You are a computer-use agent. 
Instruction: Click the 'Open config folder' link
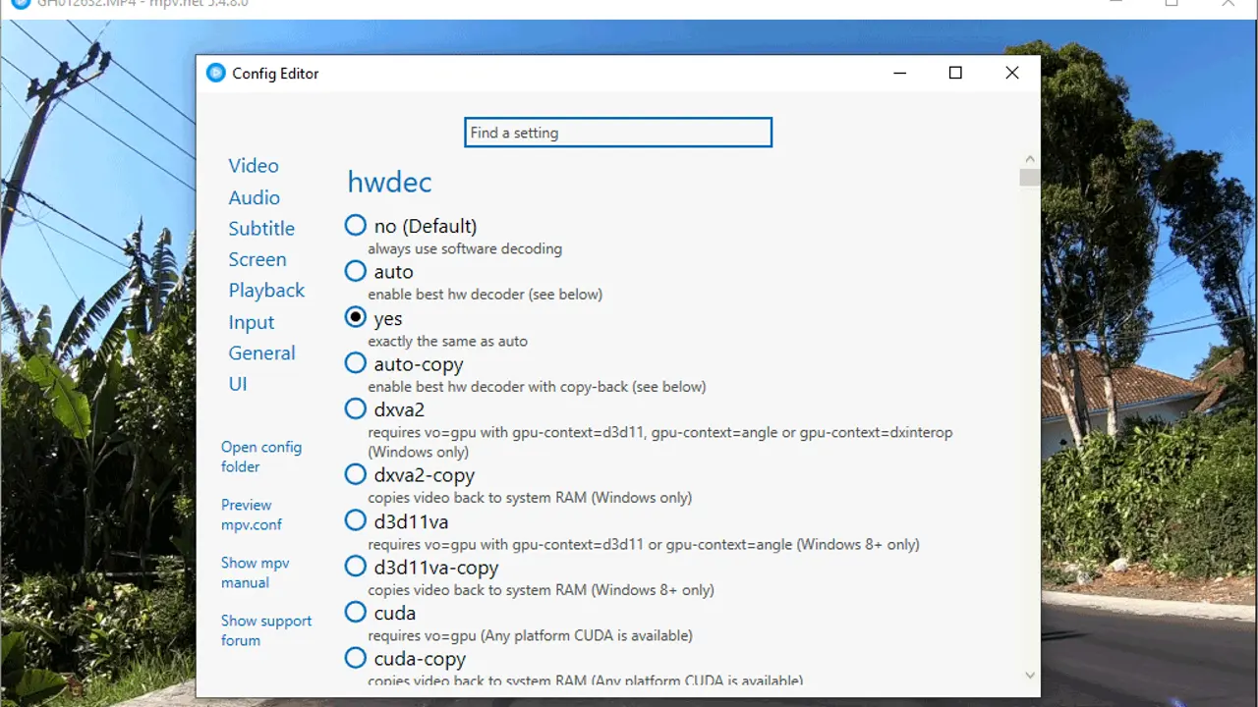coord(260,457)
